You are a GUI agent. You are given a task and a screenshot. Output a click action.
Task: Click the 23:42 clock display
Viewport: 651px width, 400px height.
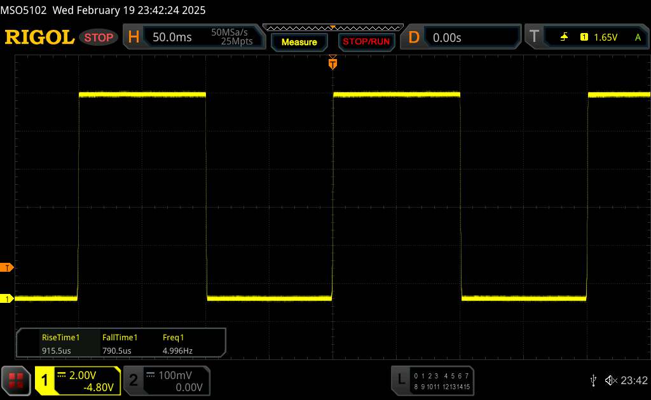634,380
